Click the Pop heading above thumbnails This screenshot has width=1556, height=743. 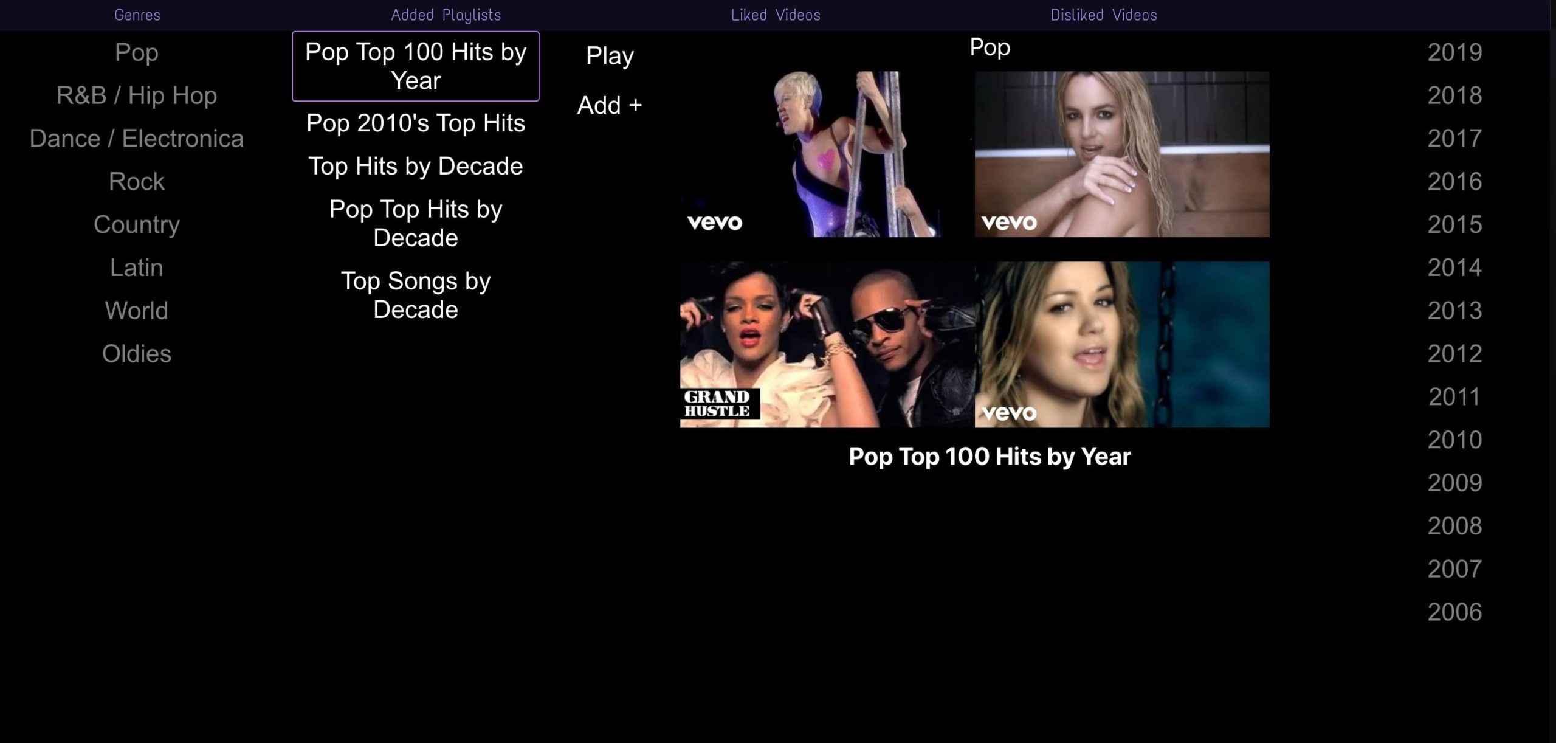click(990, 47)
